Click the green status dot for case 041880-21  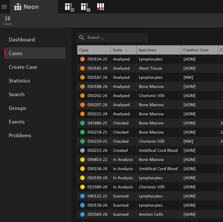82,123
